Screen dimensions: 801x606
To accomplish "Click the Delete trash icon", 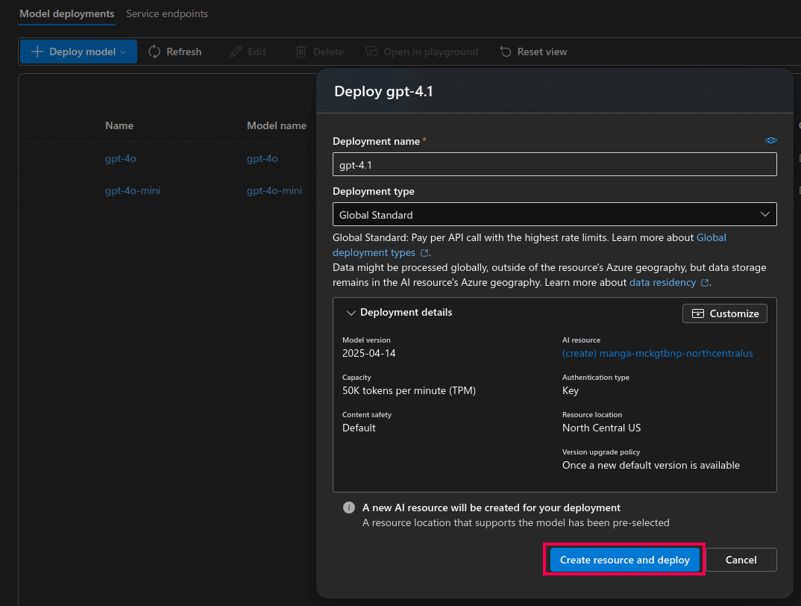I will pyautogui.click(x=303, y=51).
